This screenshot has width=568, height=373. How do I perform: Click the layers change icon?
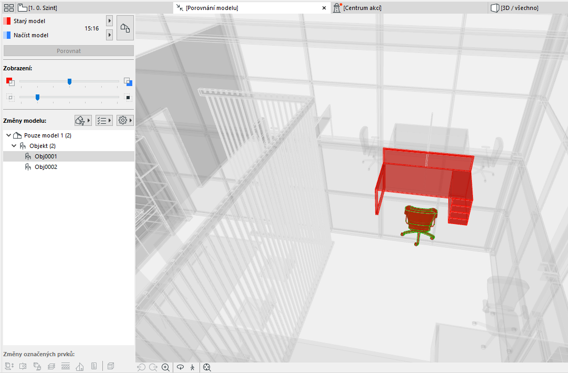click(x=51, y=366)
